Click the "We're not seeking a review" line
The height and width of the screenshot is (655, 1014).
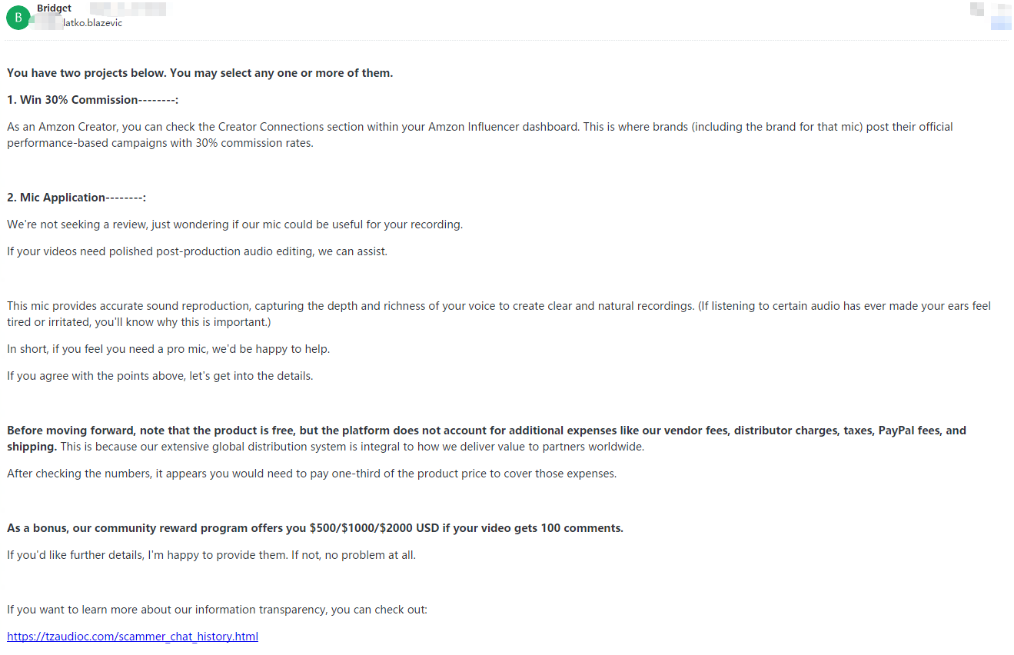234,224
